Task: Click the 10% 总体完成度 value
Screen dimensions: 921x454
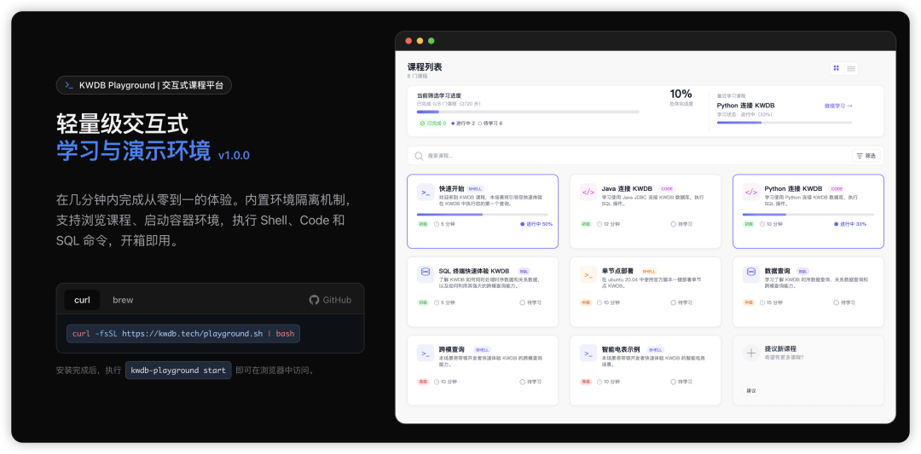Action: click(x=681, y=94)
